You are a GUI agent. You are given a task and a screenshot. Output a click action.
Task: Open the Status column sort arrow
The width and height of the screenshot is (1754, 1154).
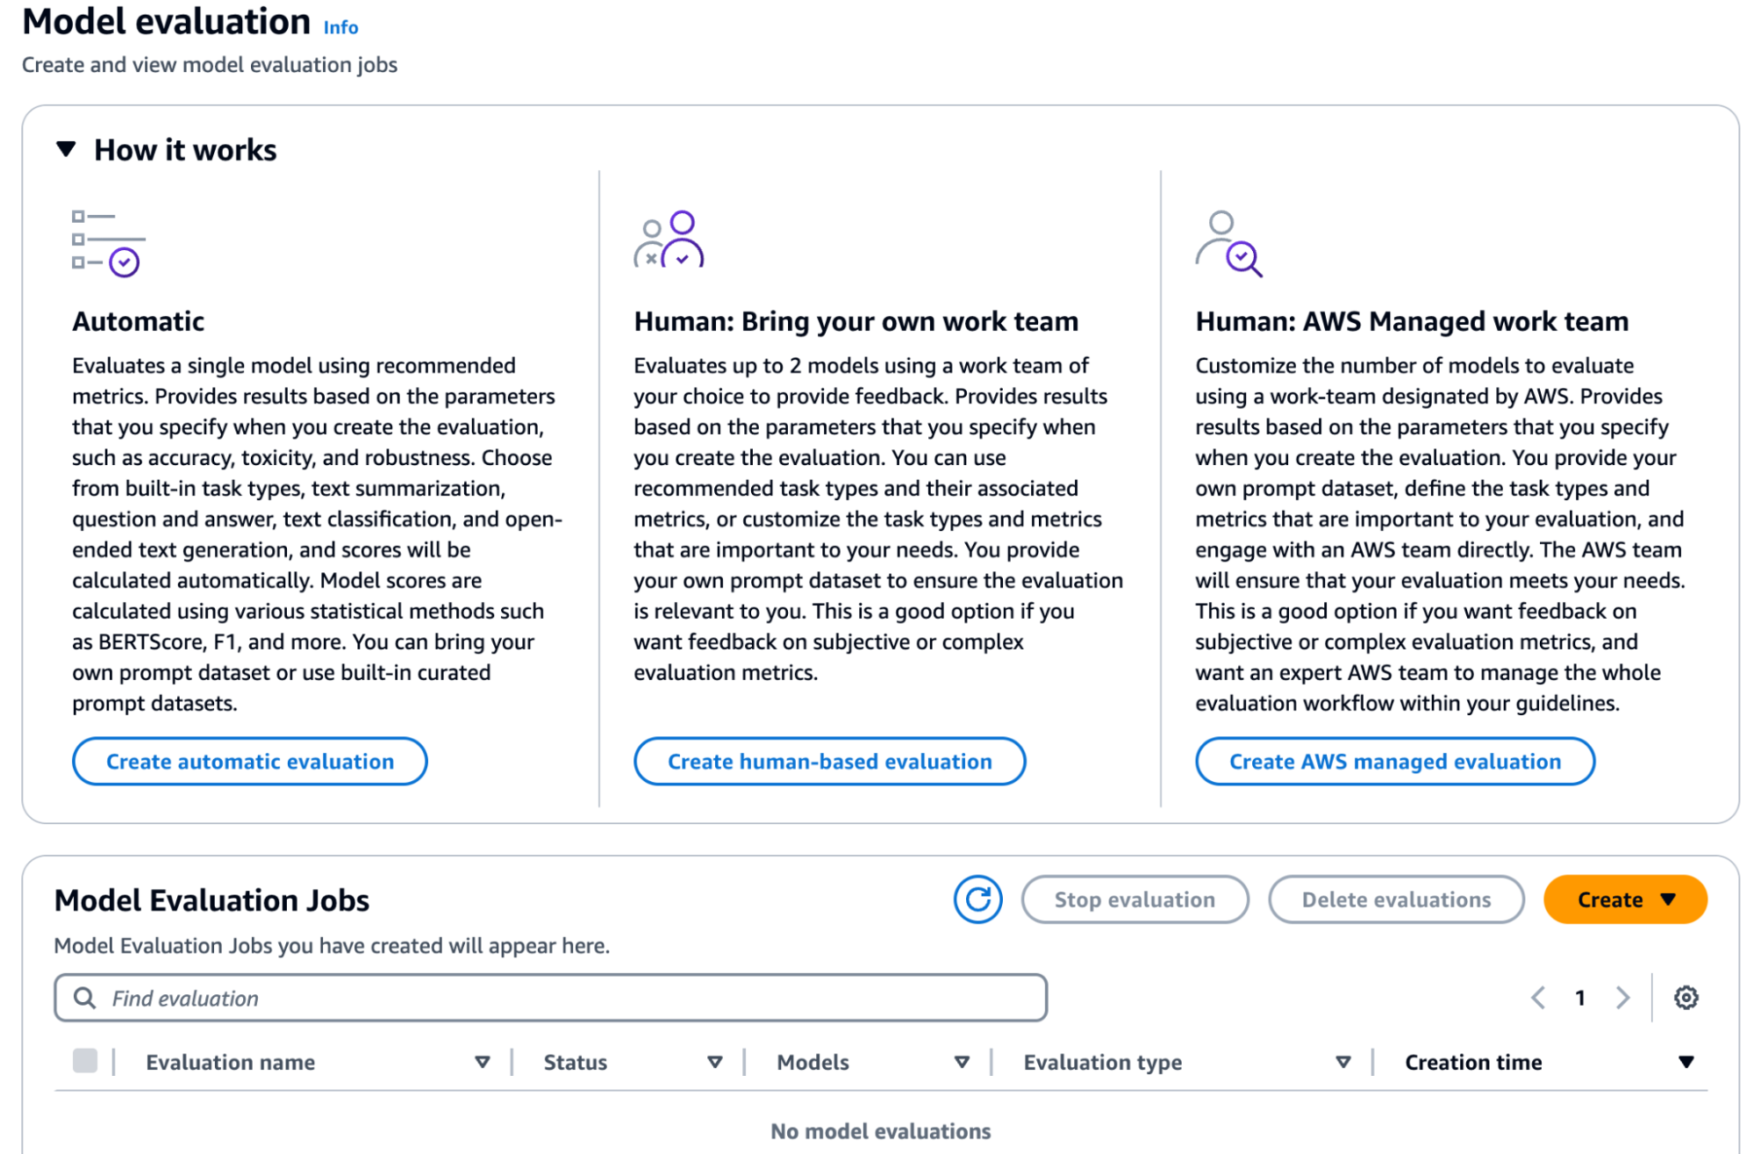point(714,1062)
